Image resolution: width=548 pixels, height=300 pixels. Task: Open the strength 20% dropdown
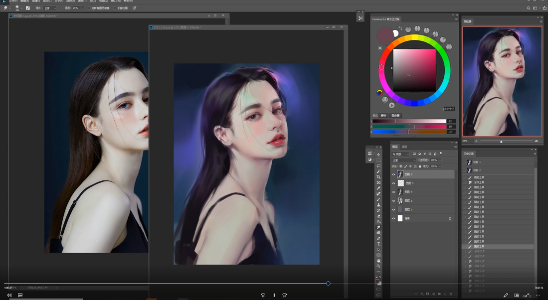[x=82, y=8]
